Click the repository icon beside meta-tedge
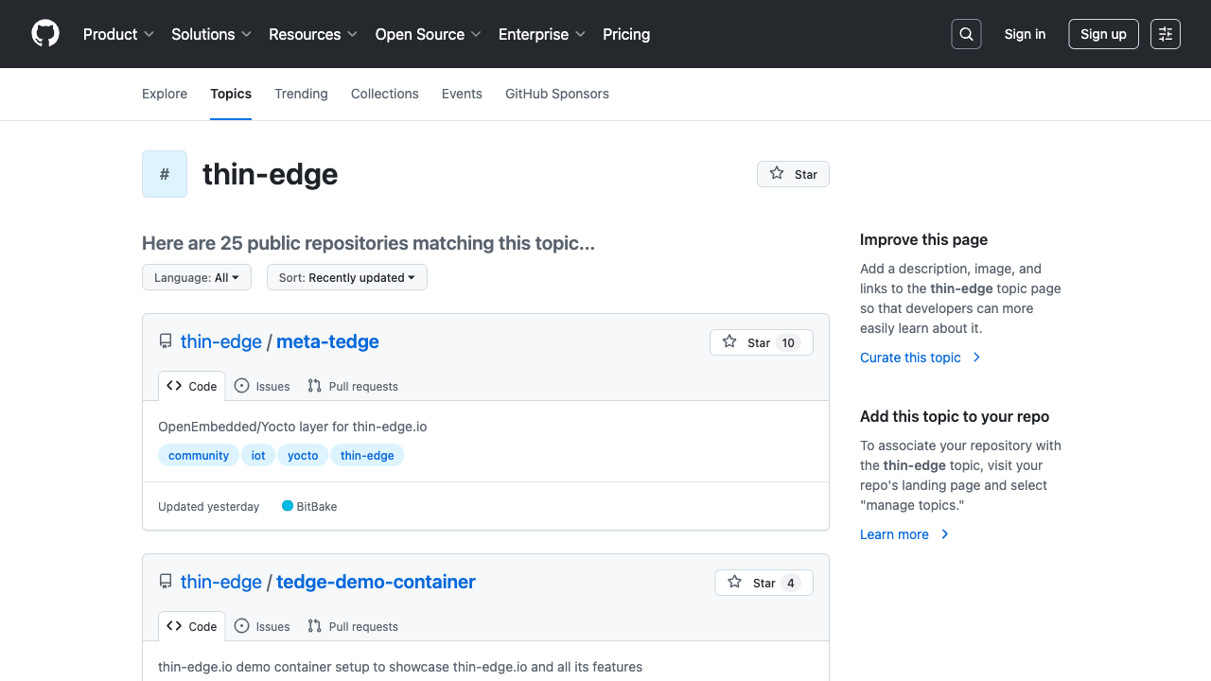This screenshot has height=681, width=1211. tap(166, 341)
